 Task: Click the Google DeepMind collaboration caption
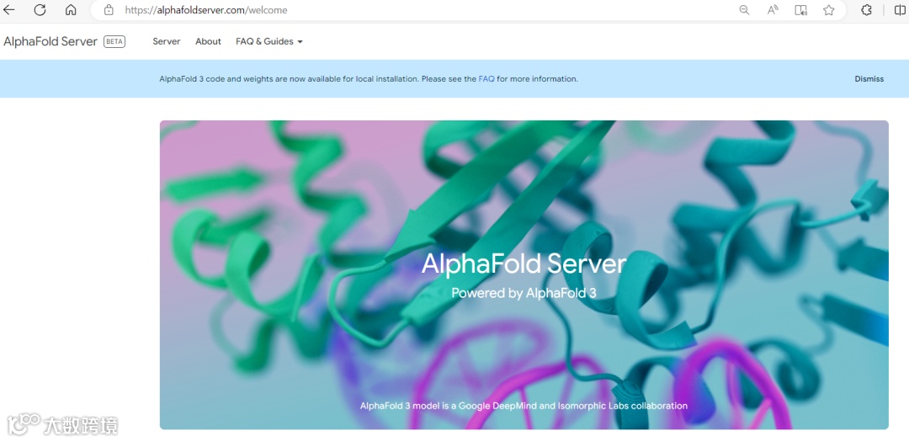click(524, 406)
